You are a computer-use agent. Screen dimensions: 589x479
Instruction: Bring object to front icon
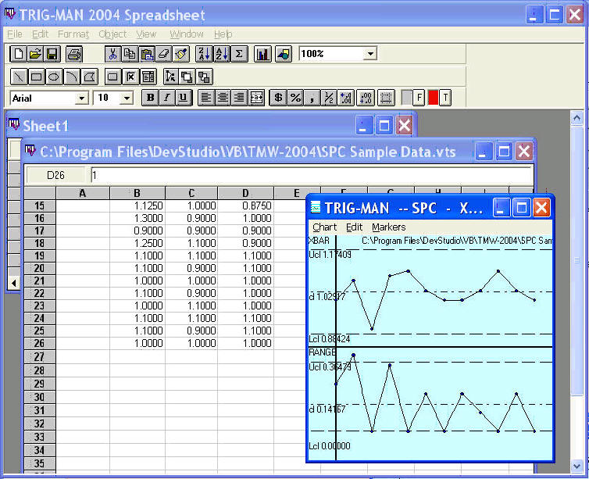coord(187,77)
